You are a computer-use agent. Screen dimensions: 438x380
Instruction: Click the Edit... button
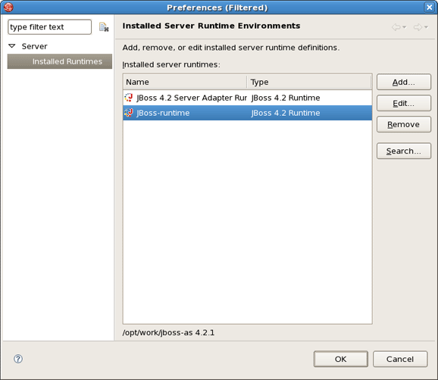[x=404, y=103]
